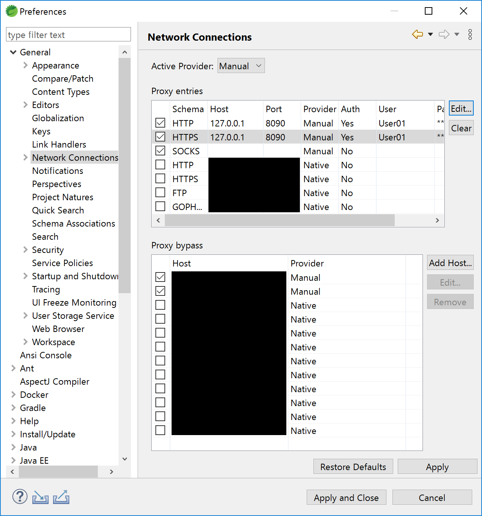This screenshot has width=482, height=516.
Task: Click the Restore Defaults button
Action: click(353, 467)
